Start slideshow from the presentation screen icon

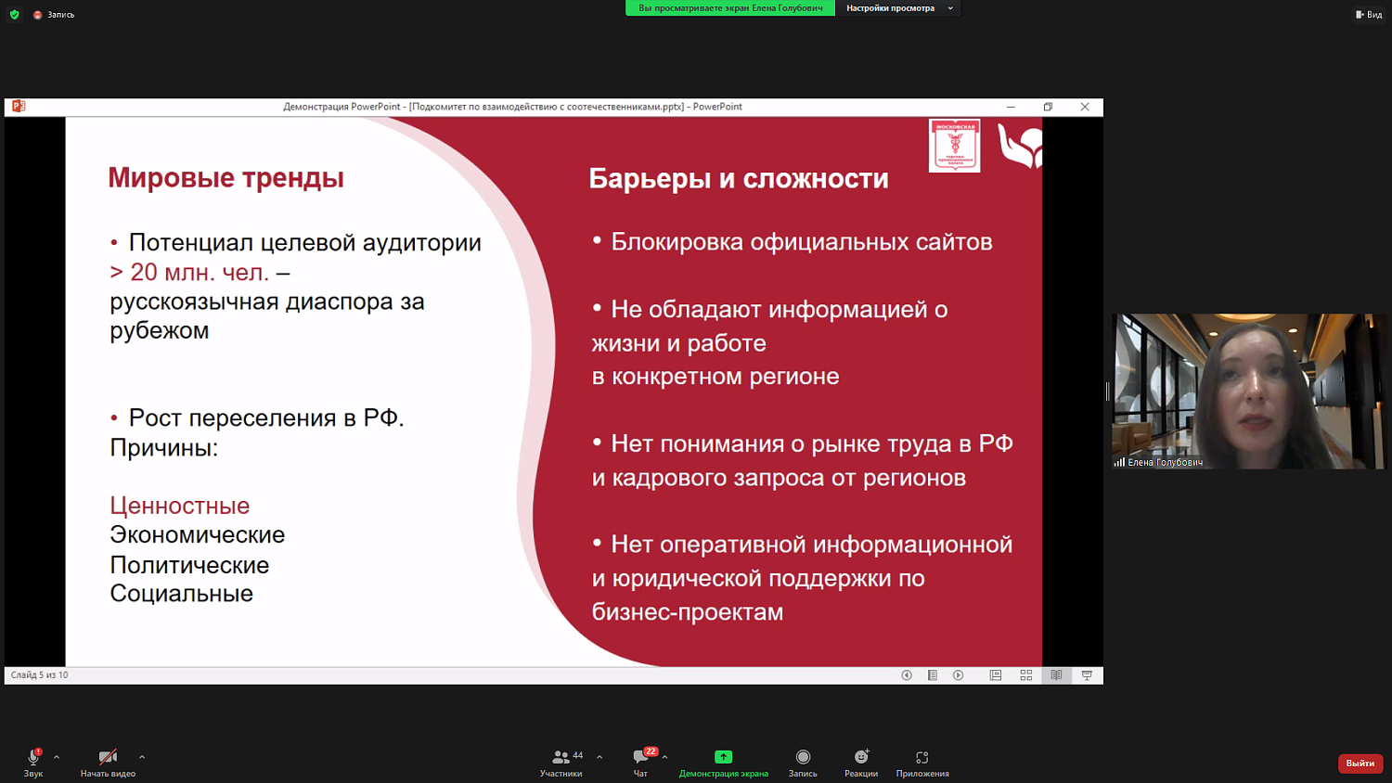tap(1086, 675)
